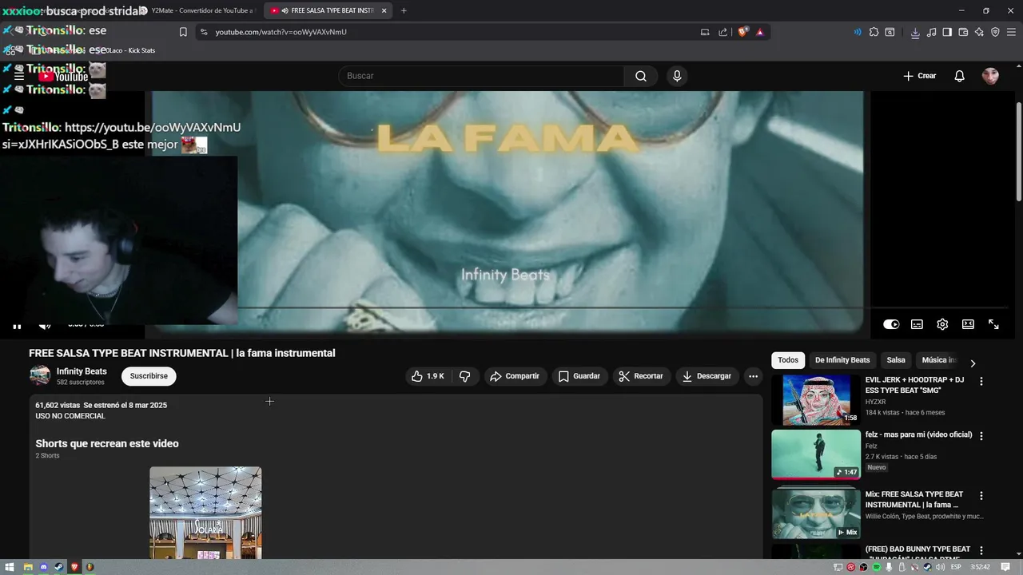
Task: Open Windows Start menu
Action: pos(10,567)
